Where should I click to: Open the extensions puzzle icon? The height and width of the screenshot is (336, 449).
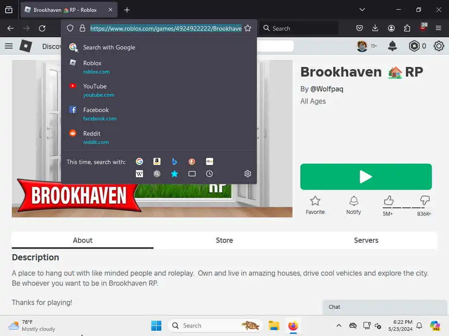[407, 28]
